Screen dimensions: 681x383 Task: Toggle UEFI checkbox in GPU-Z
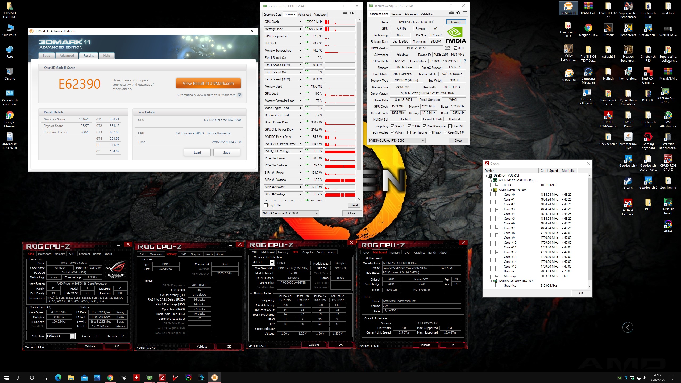coord(455,48)
